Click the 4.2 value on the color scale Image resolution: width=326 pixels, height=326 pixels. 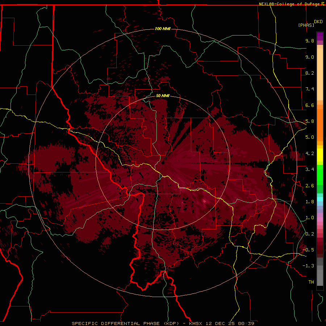[310, 154]
